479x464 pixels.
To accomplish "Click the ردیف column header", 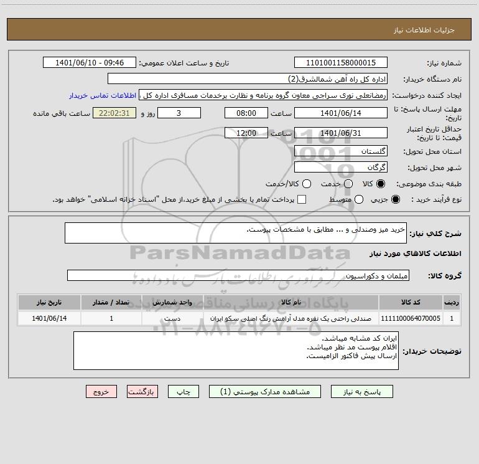I will [x=452, y=302].
